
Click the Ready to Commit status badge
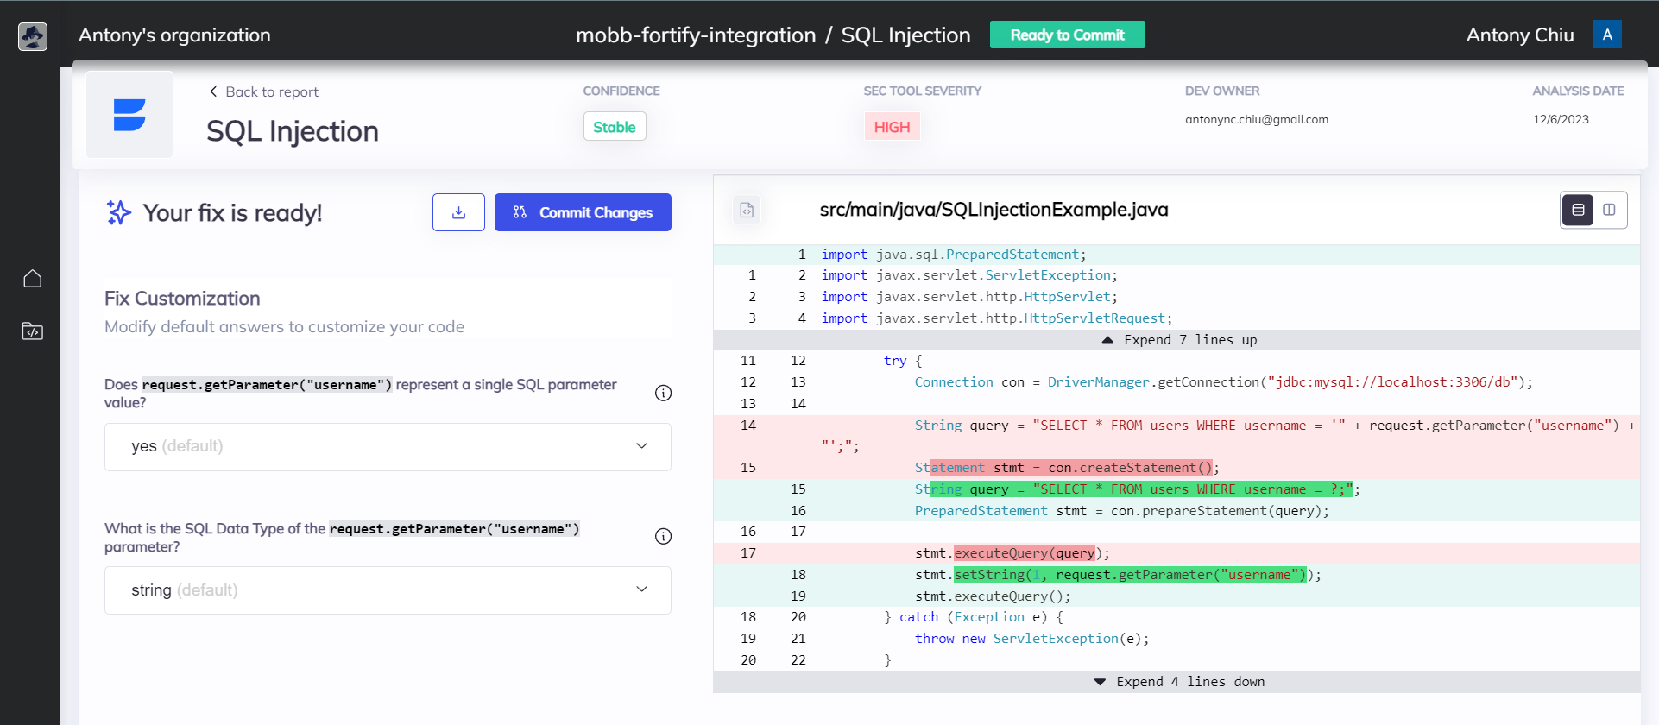click(1067, 35)
